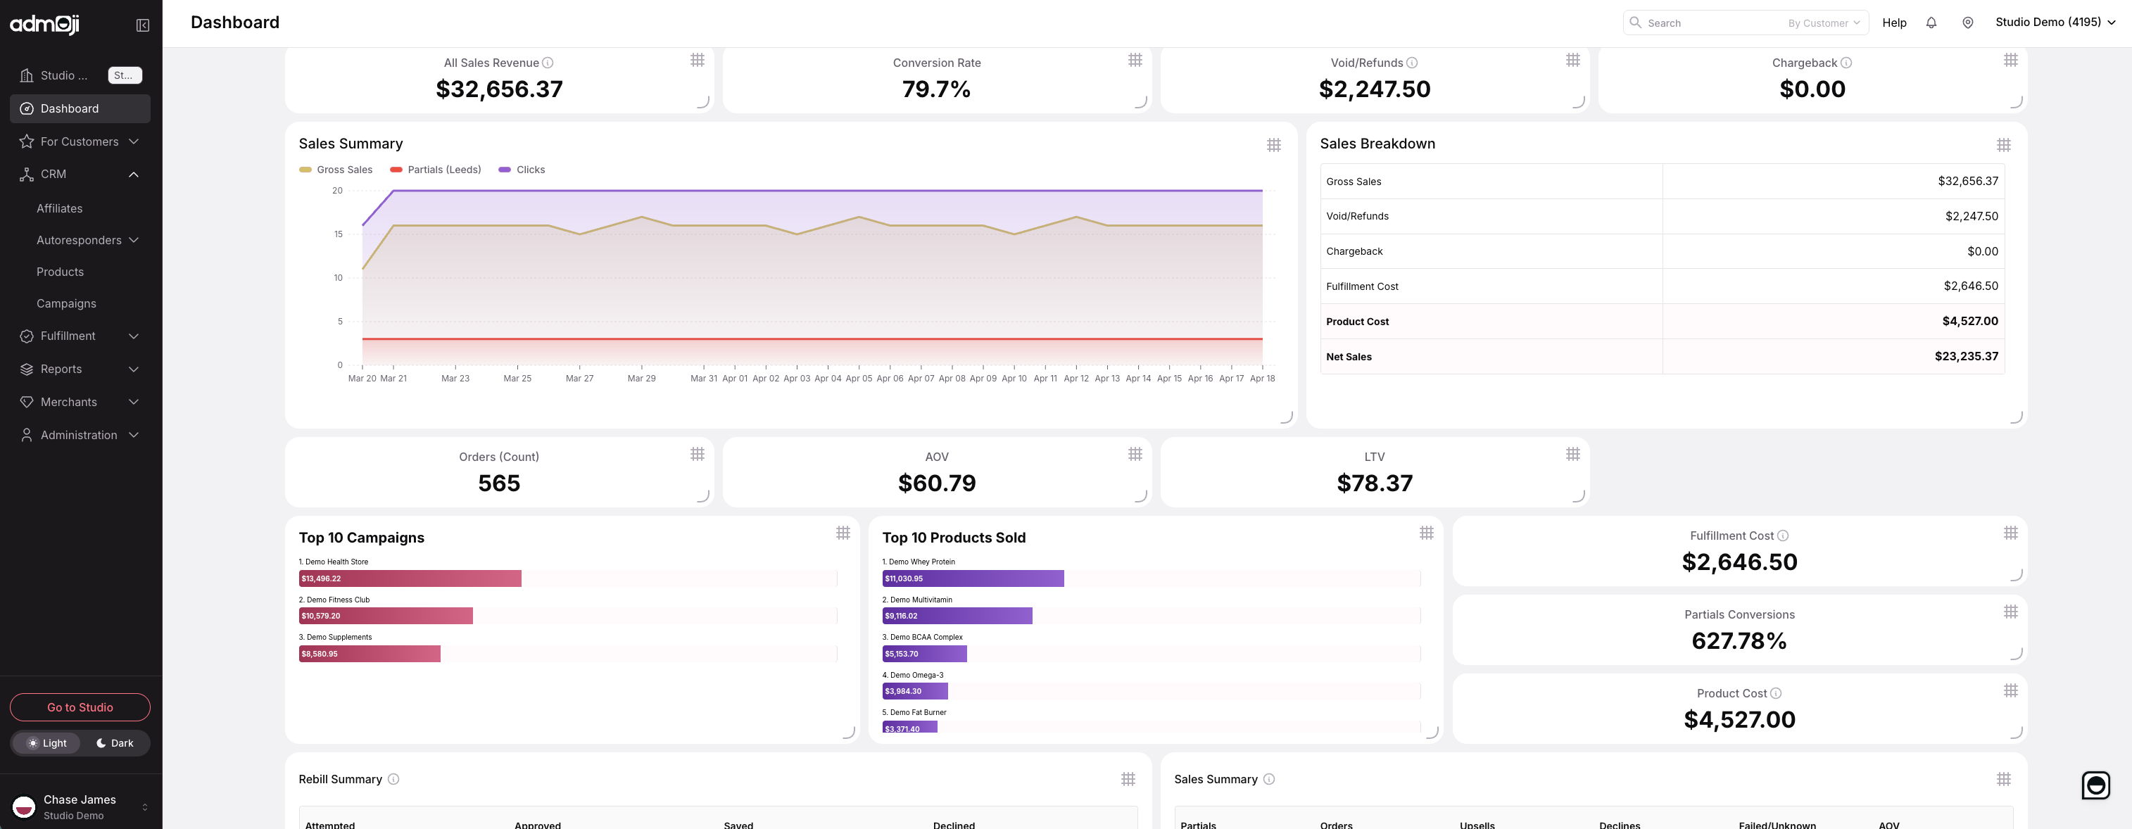Click the Sales Breakdown grid handle
The height and width of the screenshot is (829, 2132).
pyautogui.click(x=2004, y=145)
